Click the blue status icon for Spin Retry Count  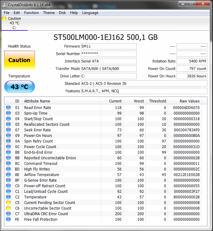tap(8, 141)
